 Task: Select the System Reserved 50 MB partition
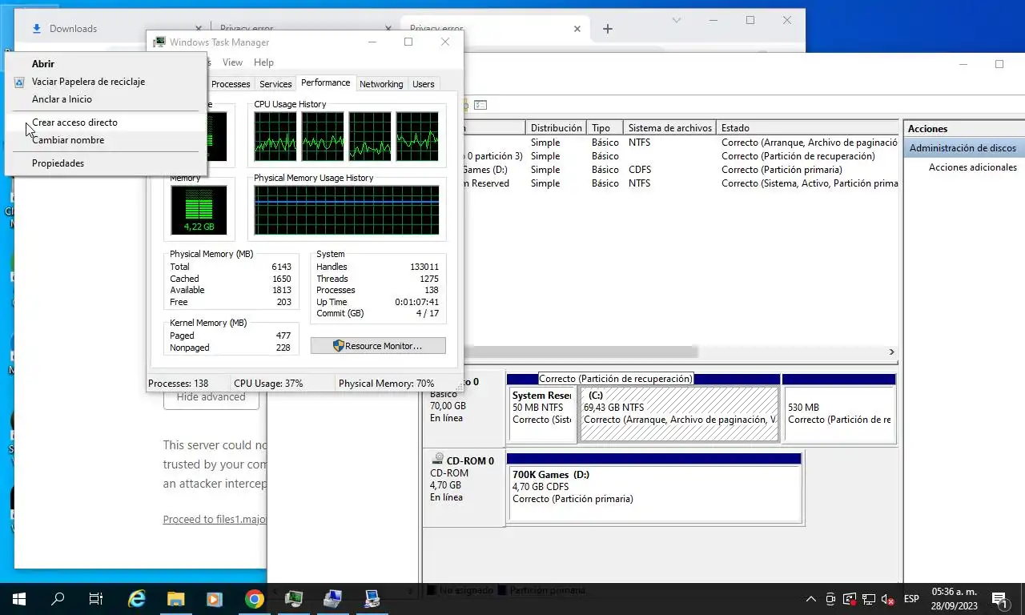click(541, 413)
